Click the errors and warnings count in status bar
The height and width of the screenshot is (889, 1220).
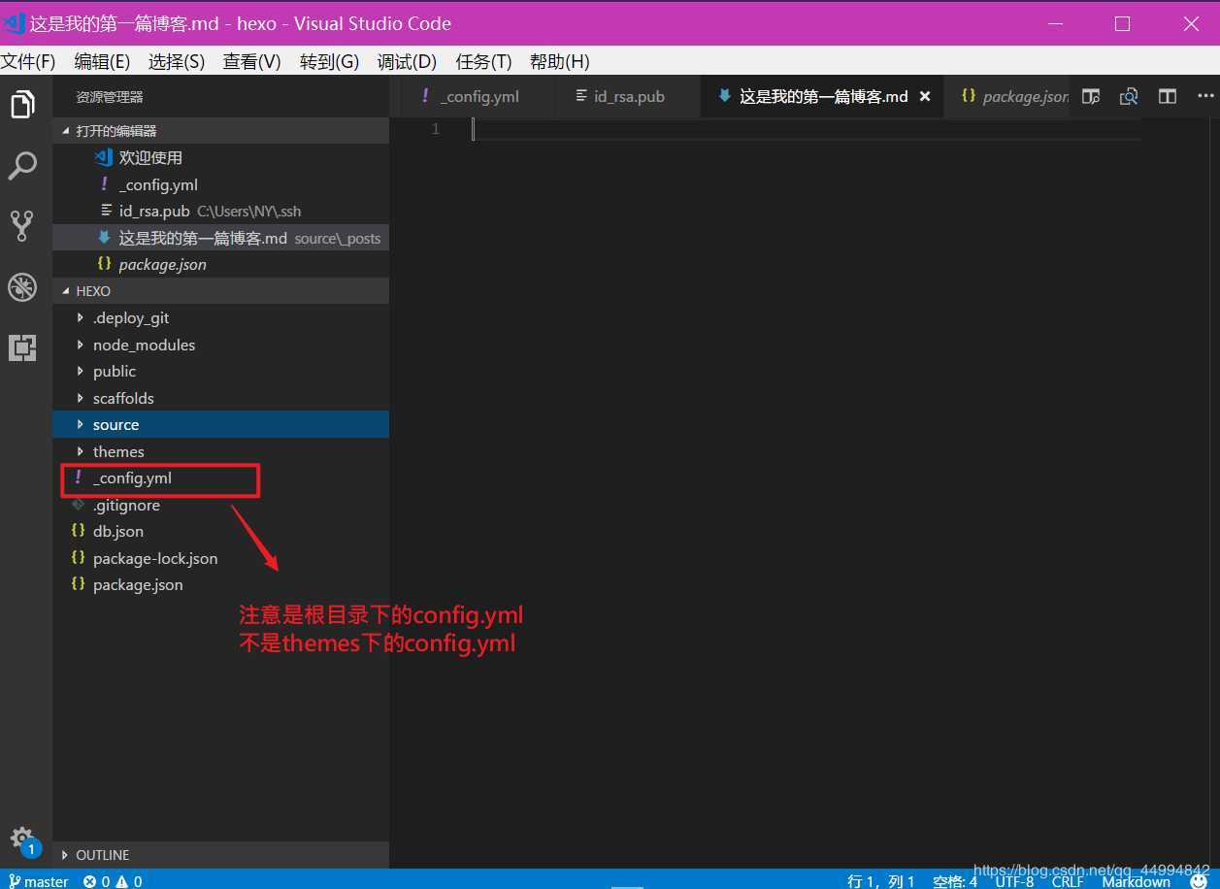pos(113,881)
